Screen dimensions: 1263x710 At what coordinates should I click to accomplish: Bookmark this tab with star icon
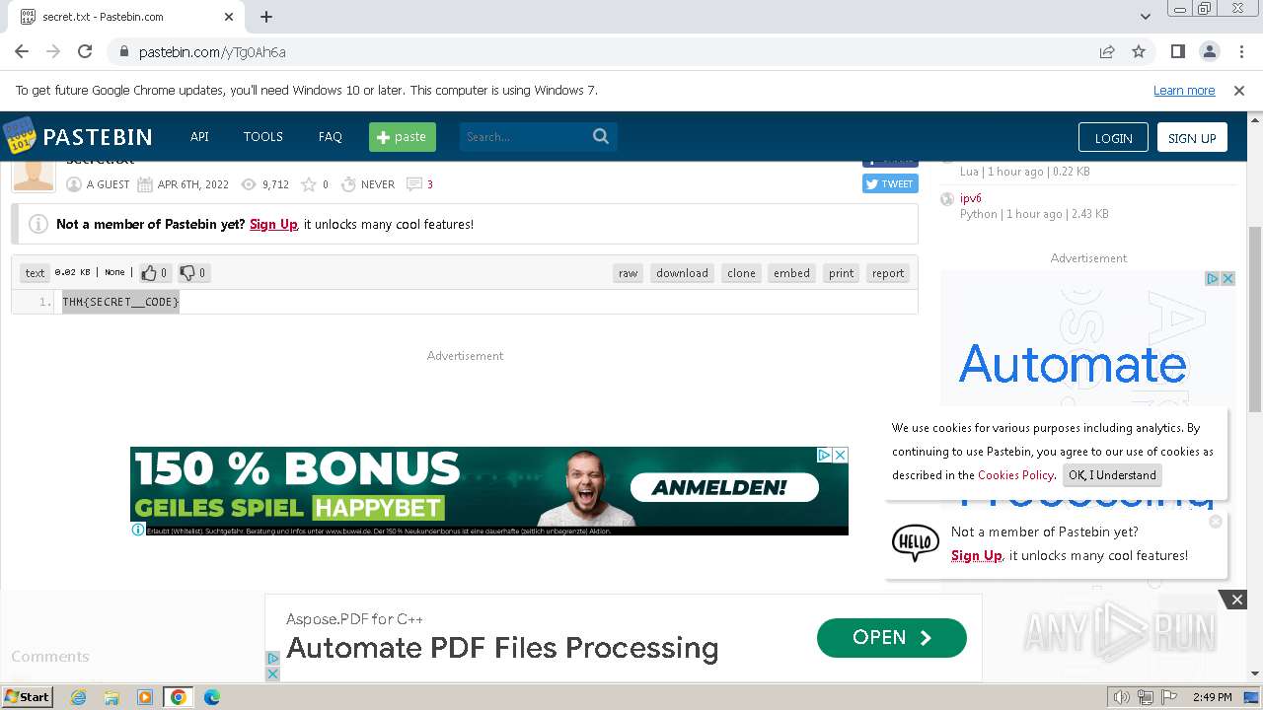(1139, 51)
